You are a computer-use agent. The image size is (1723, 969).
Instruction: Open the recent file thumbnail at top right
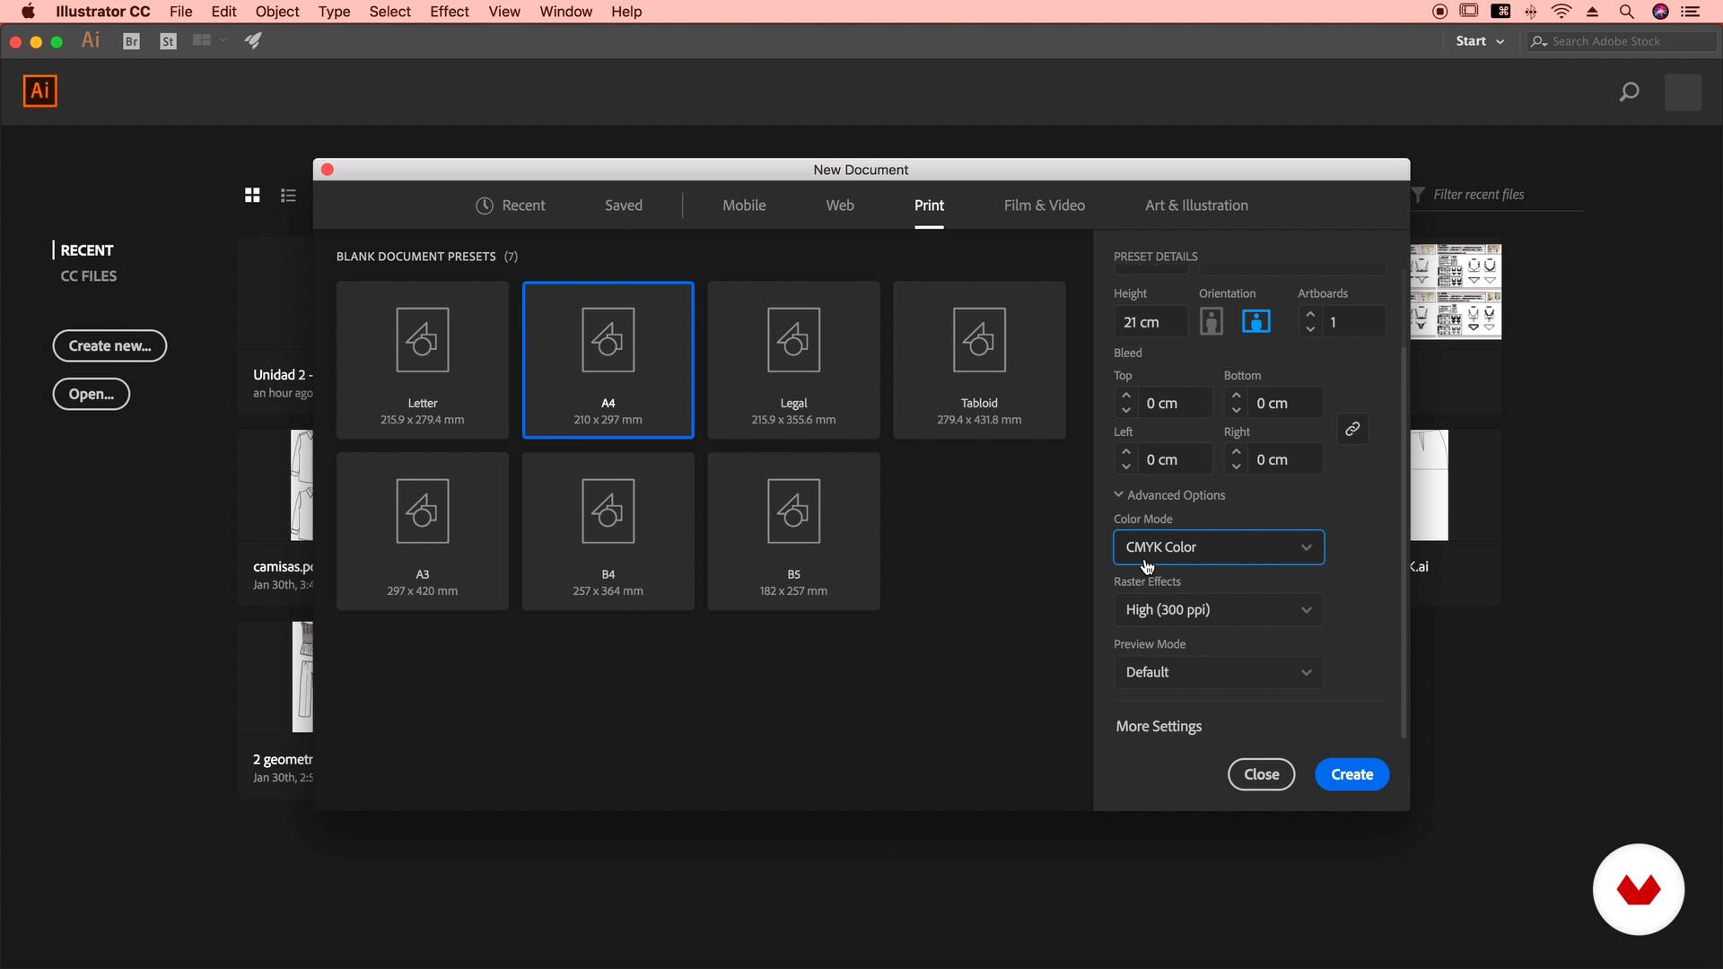tap(1456, 292)
